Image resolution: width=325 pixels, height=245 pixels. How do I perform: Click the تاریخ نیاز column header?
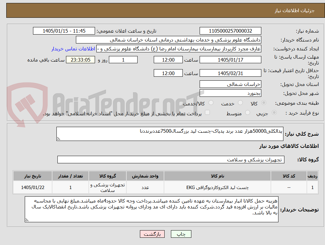click(x=33, y=176)
